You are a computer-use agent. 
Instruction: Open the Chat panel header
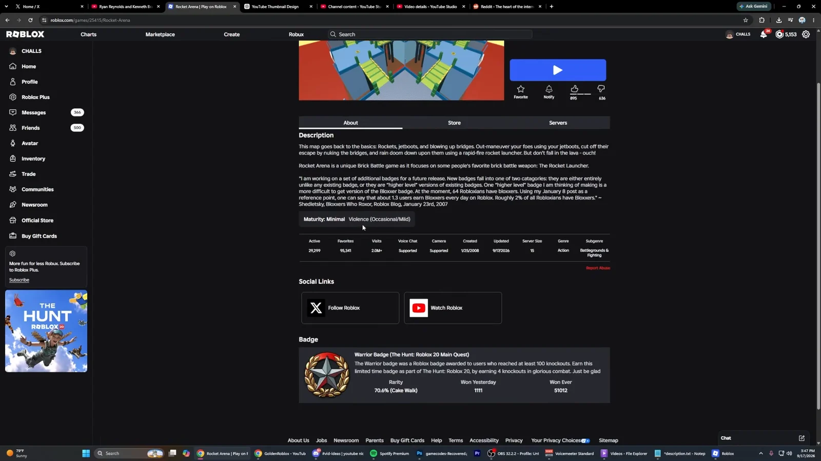762,438
